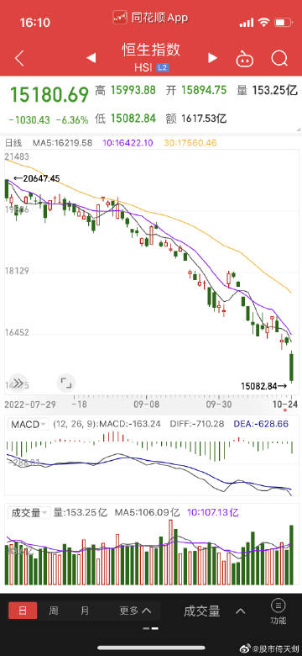Image resolution: width=302 pixels, height=656 pixels.
Task: Open the MACD indicator dropdown
Action: click(29, 424)
